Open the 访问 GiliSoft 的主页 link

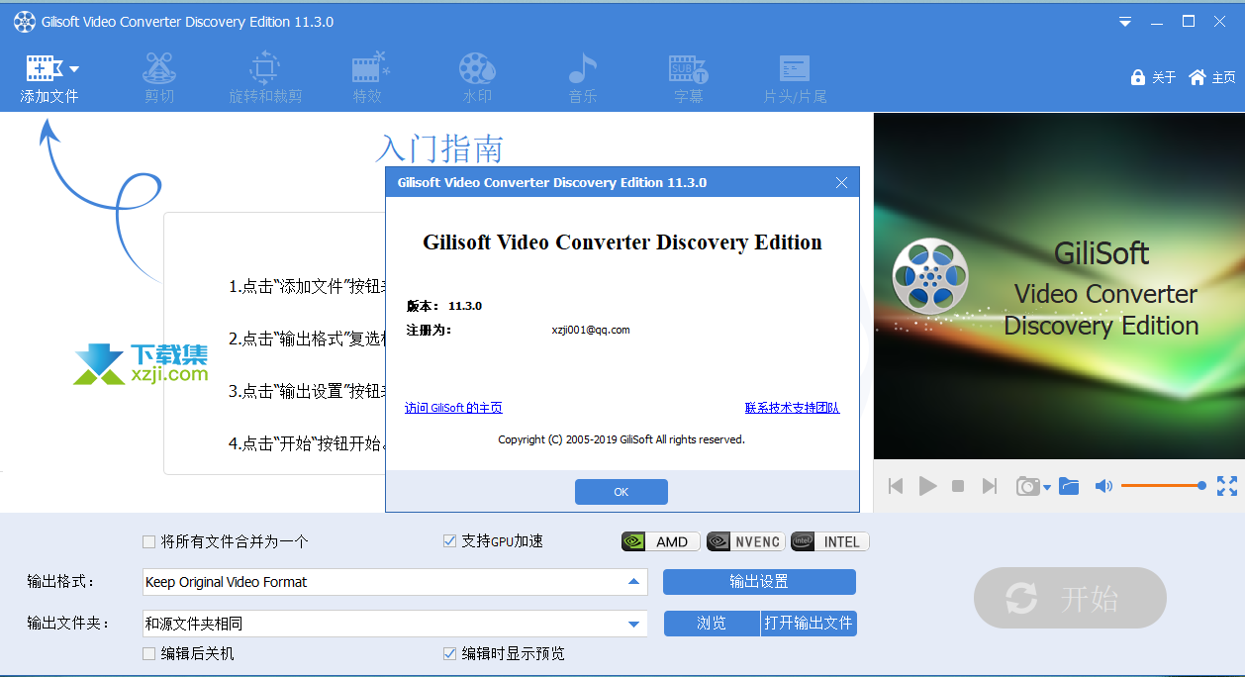453,408
